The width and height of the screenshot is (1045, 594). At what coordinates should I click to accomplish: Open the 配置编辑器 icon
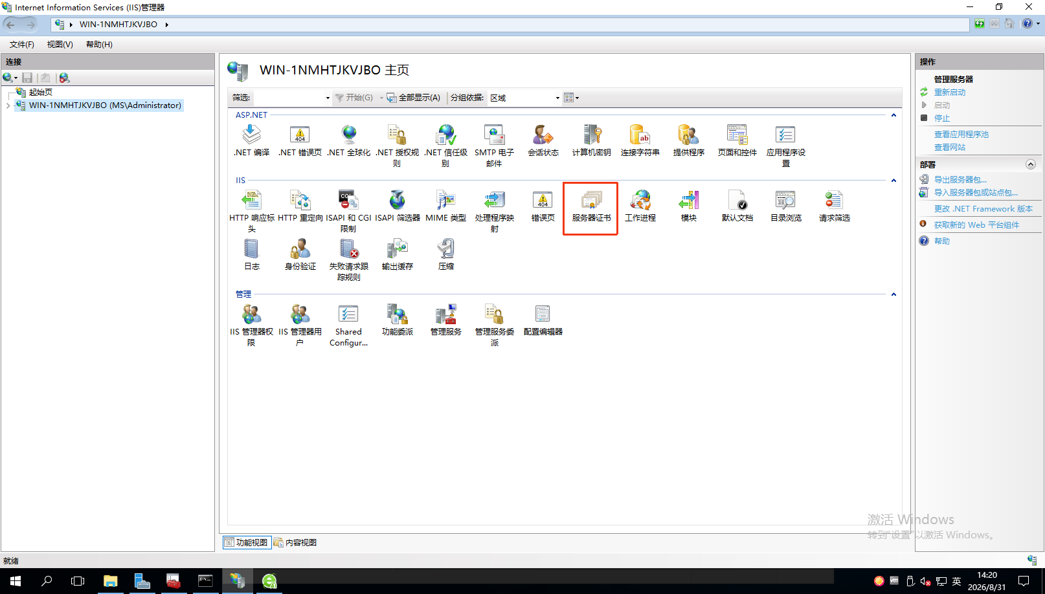543,320
